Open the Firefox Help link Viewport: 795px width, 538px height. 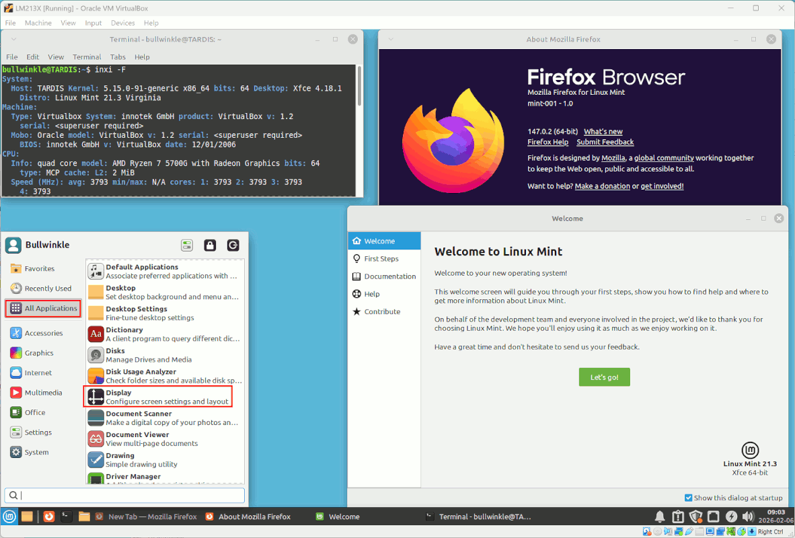pyautogui.click(x=547, y=142)
